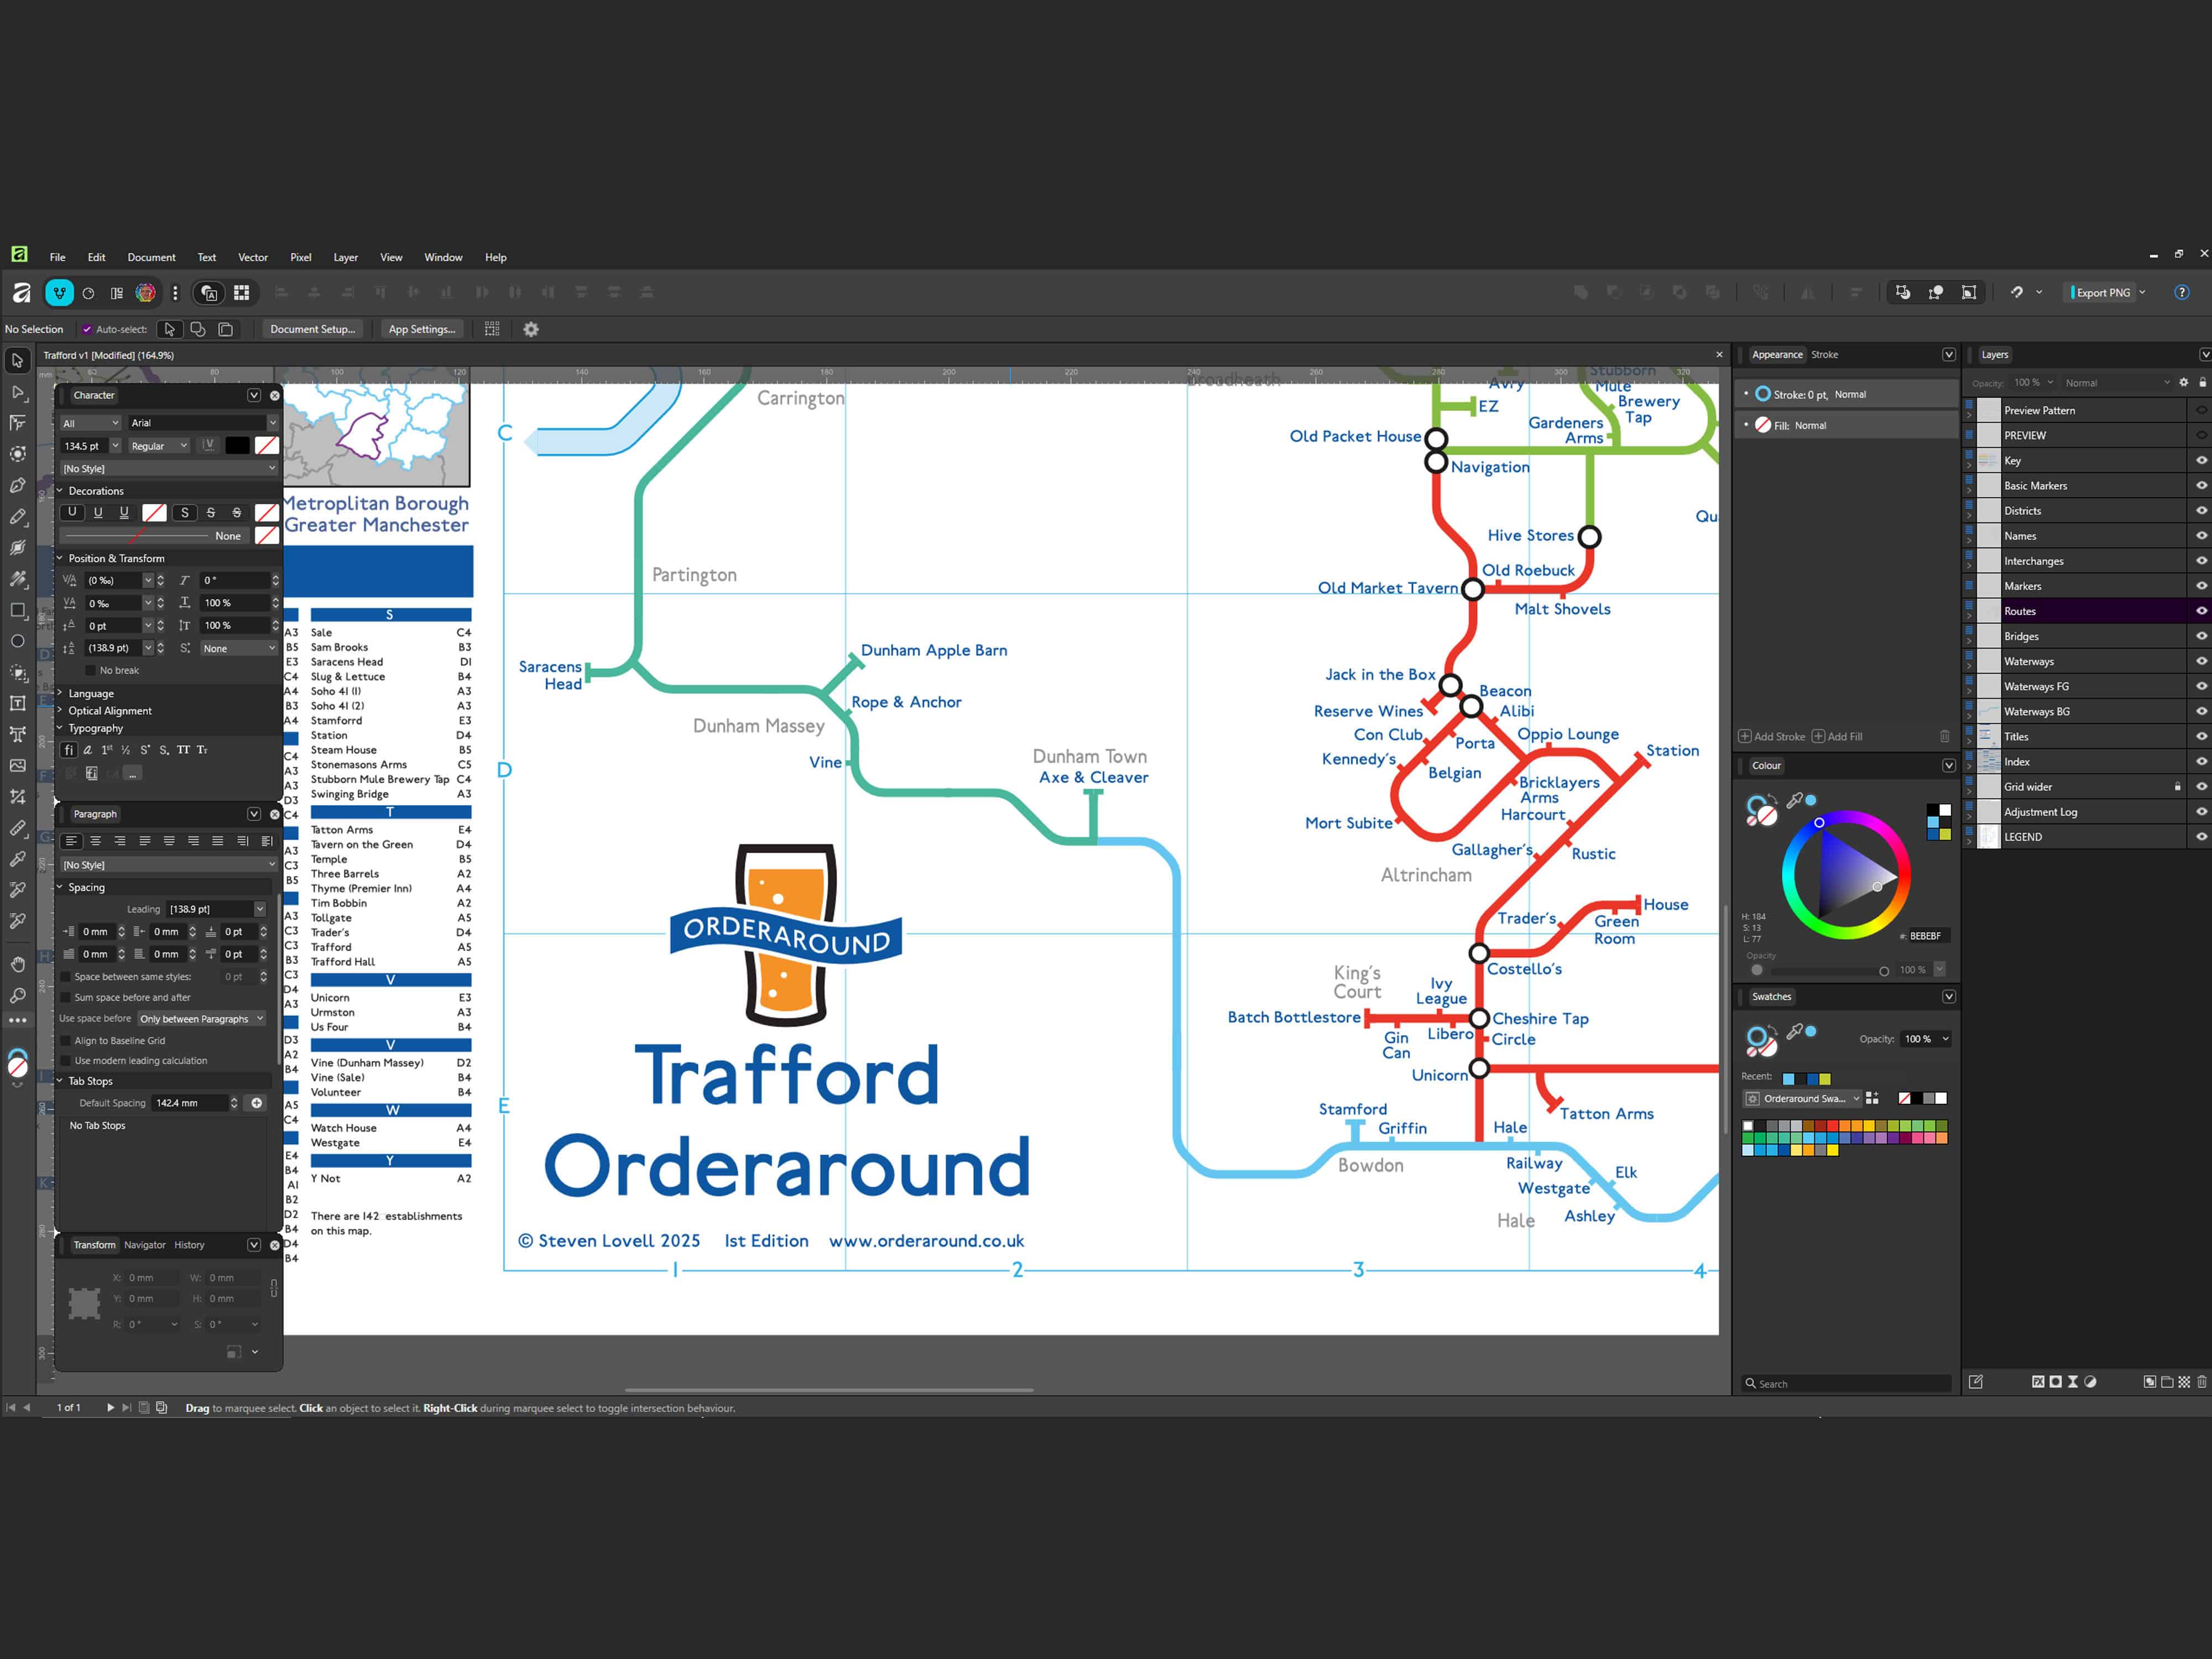Viewport: 2212px width, 1659px height.
Task: Select the Ellipse shape tool
Action: (x=17, y=641)
